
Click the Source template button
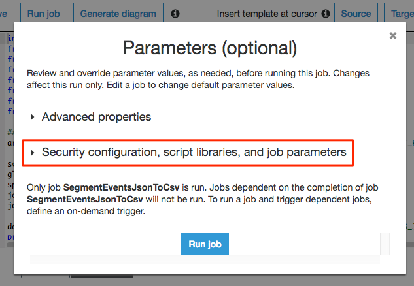(356, 13)
